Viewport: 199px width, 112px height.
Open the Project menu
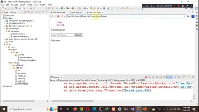coord(30,5)
